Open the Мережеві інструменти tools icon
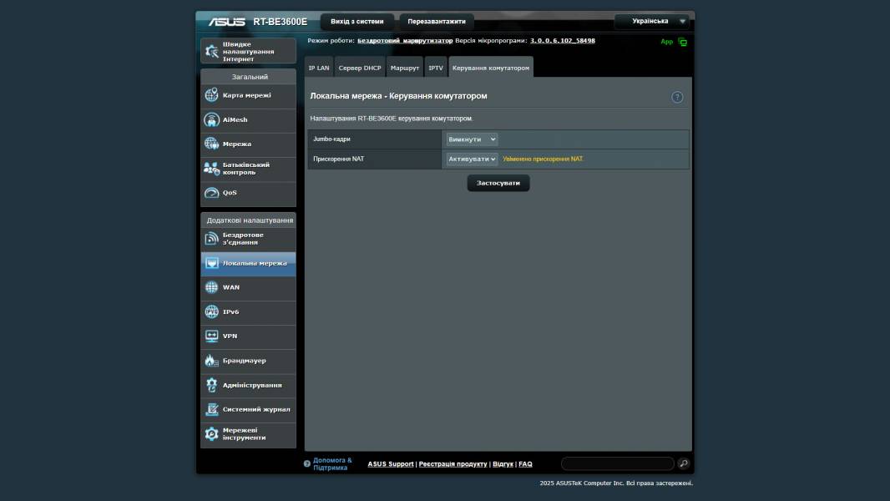Image resolution: width=890 pixels, height=501 pixels. 212,434
